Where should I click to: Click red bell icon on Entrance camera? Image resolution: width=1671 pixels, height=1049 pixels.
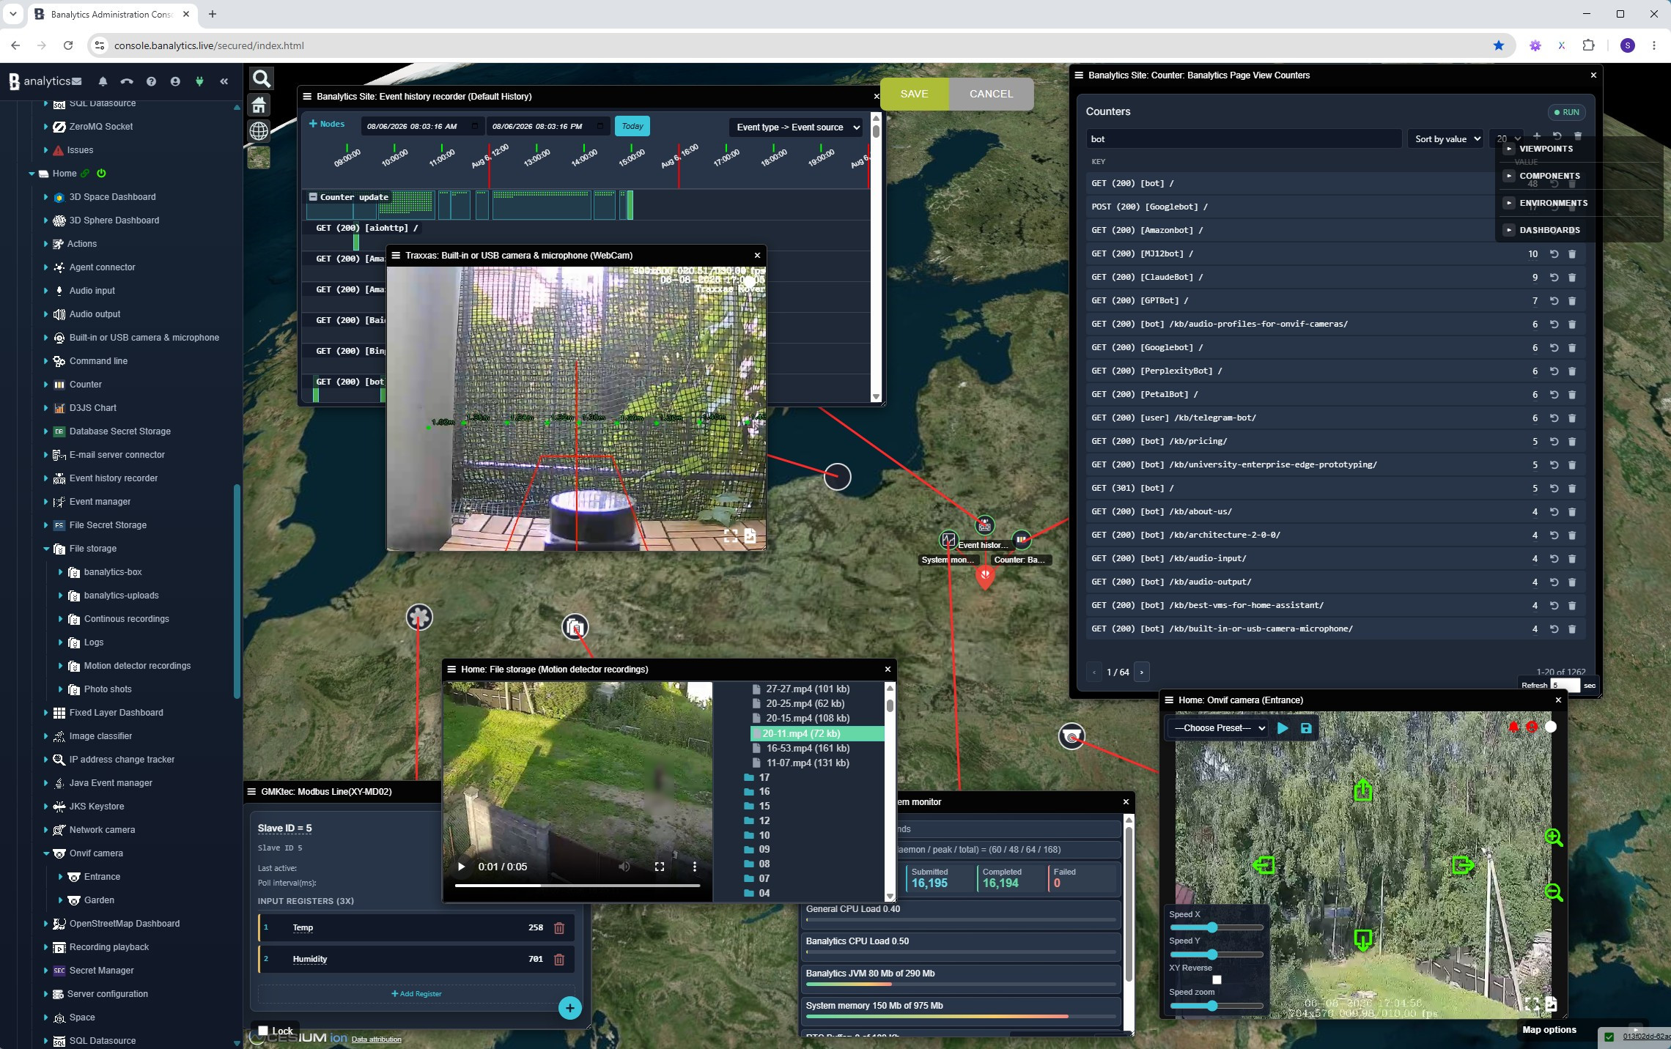click(1514, 727)
